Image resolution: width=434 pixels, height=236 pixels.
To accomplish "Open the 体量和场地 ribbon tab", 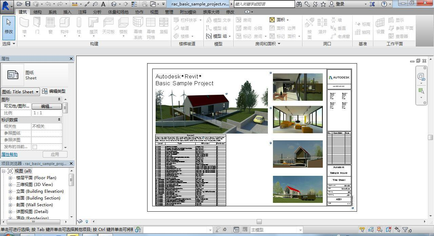I will click(118, 12).
